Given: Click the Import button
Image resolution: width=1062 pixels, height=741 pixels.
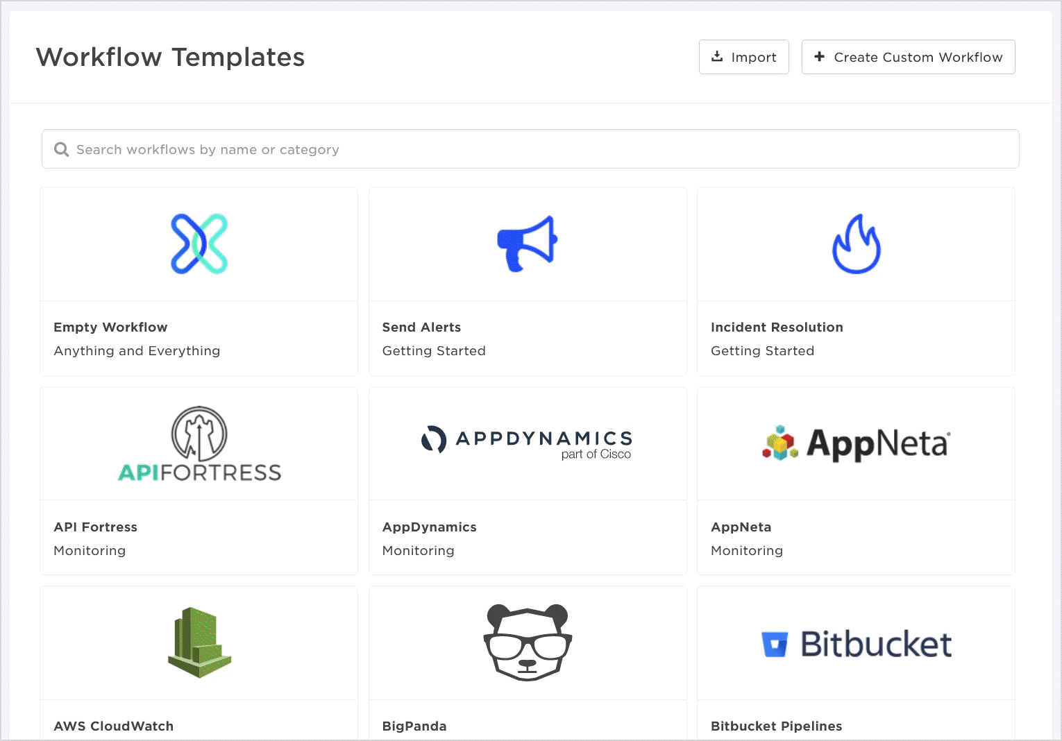Looking at the screenshot, I should pos(743,57).
